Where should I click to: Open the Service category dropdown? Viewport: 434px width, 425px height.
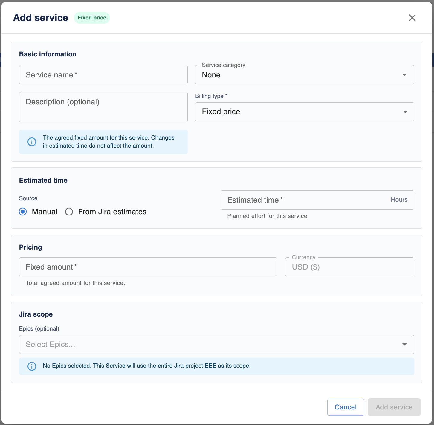click(305, 75)
